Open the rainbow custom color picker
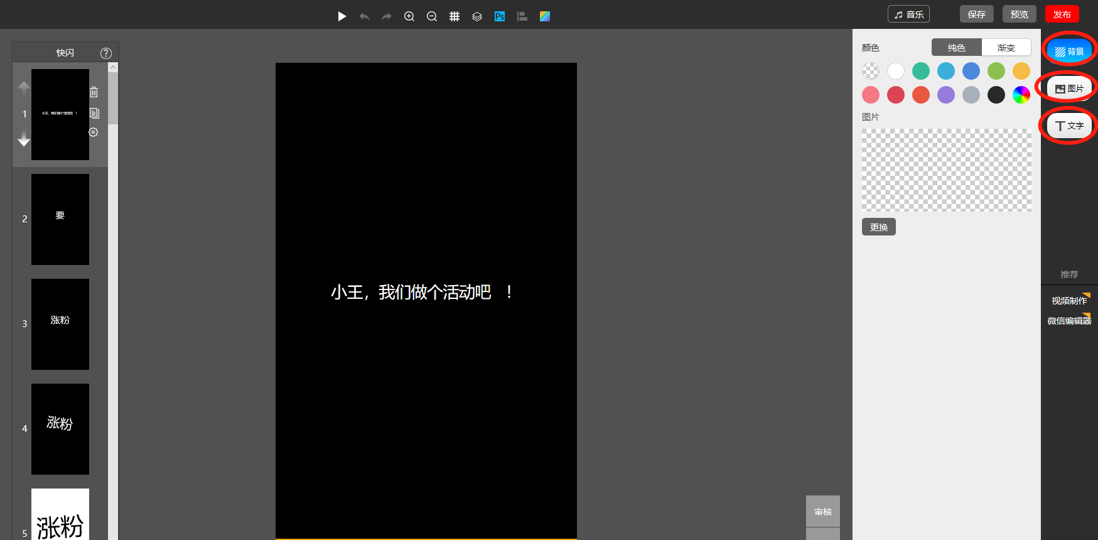The height and width of the screenshot is (540, 1098). pos(1021,95)
